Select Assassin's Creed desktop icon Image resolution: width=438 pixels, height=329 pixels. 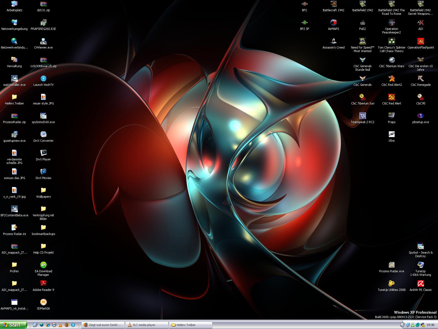pos(333,41)
